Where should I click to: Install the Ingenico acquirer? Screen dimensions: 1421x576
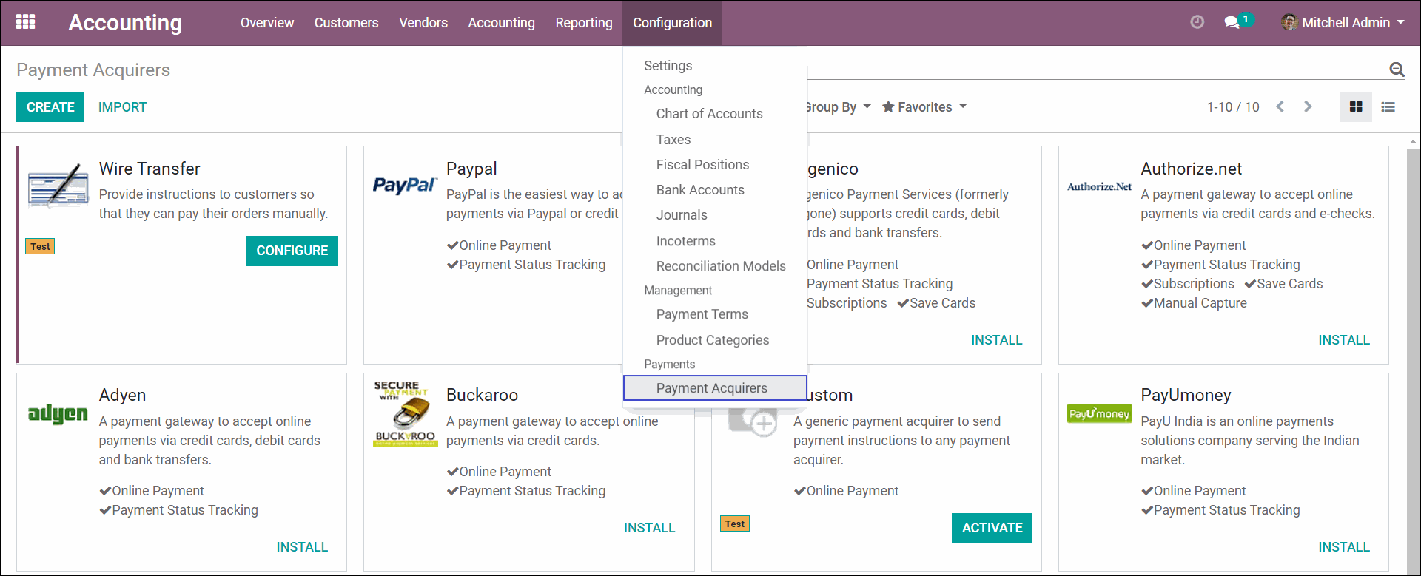pyautogui.click(x=996, y=340)
